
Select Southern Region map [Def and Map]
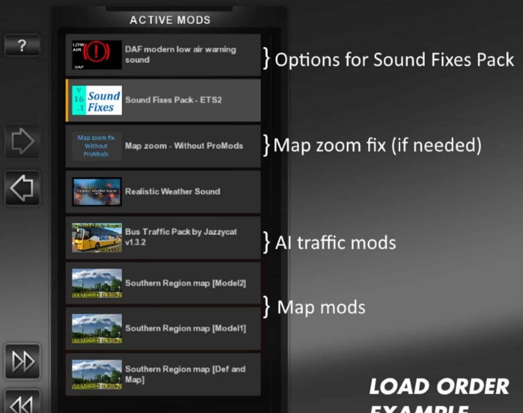(163, 375)
